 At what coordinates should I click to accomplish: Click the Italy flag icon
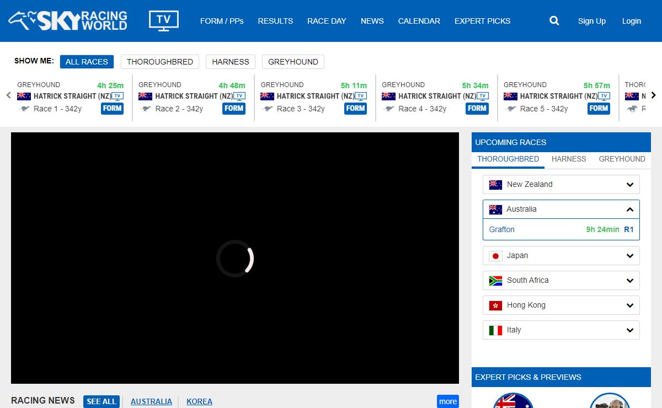tap(495, 330)
